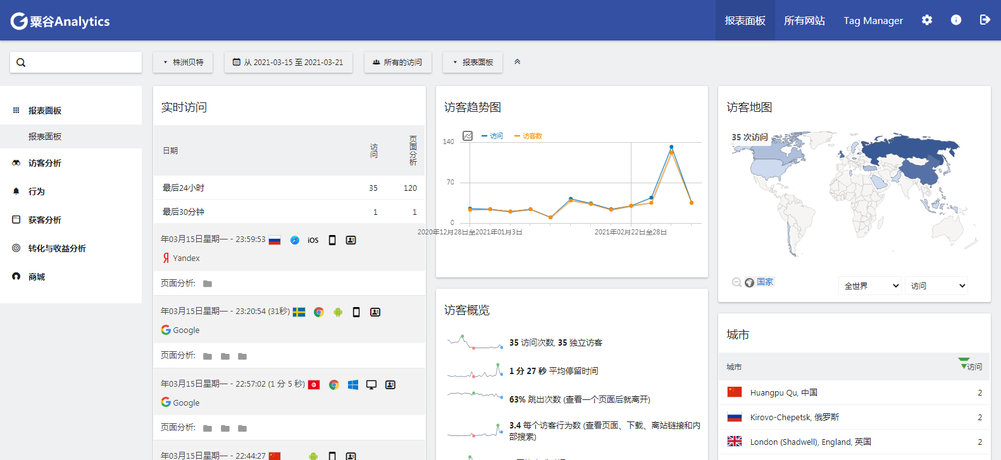Click inside the sidebar search field
Viewport: 1001px width, 460px height.
point(76,63)
